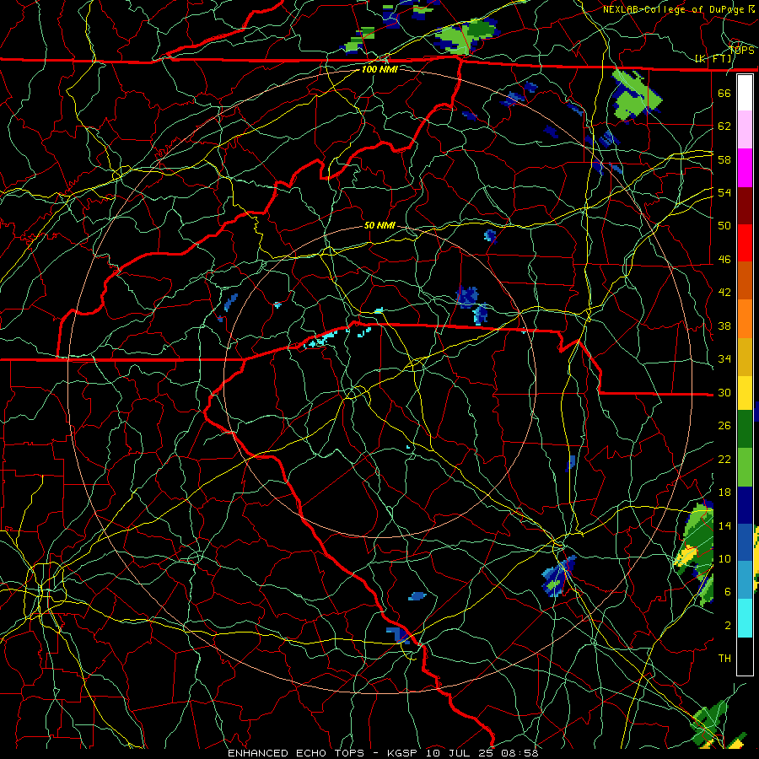Click the legend value "34"
This screenshot has height=759, width=759.
click(724, 359)
